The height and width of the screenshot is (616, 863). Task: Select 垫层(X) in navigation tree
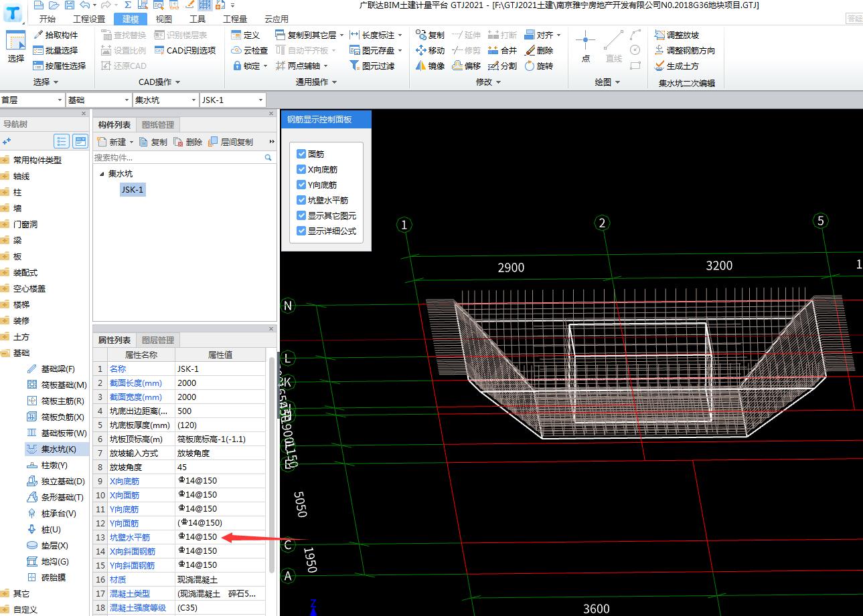click(x=48, y=545)
